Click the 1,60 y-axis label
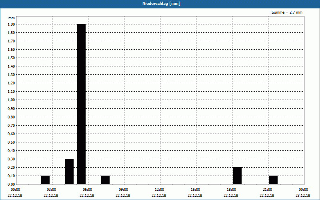320x200 pixels. click(x=11, y=49)
